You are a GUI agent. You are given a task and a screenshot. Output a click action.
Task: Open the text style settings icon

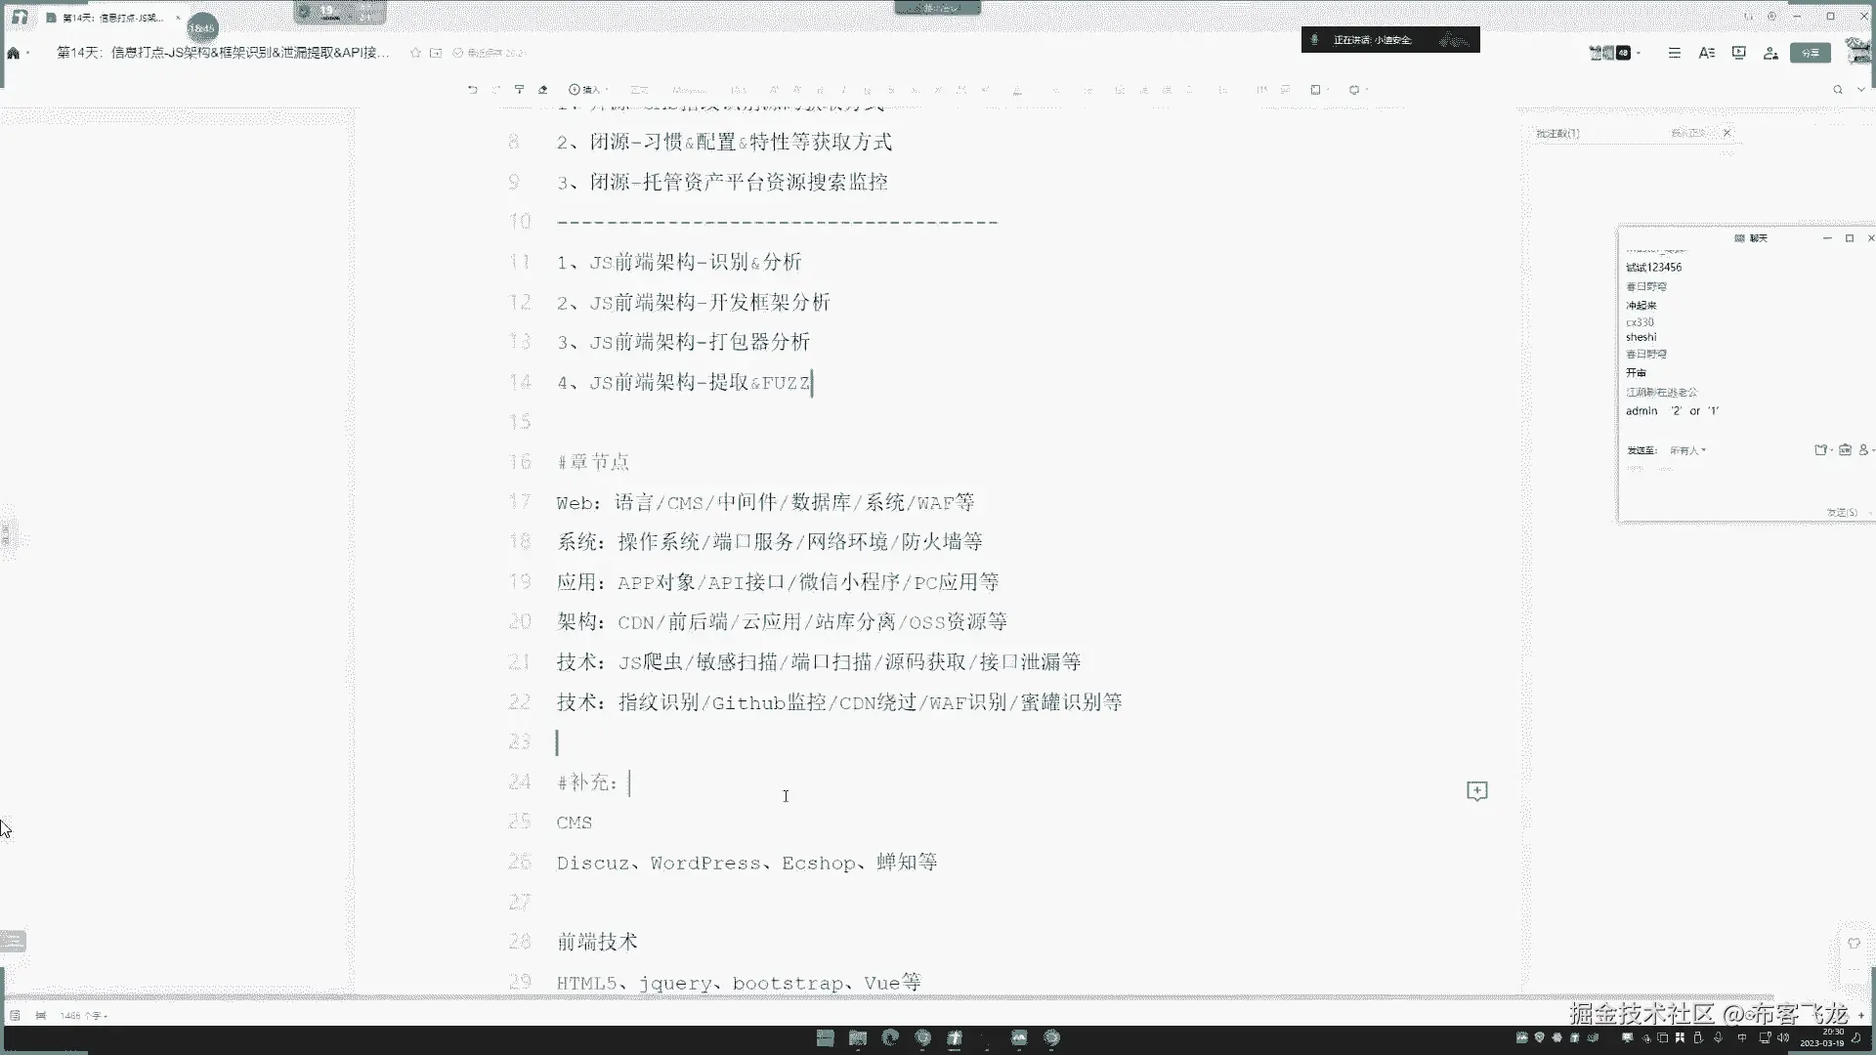pos(1706,53)
